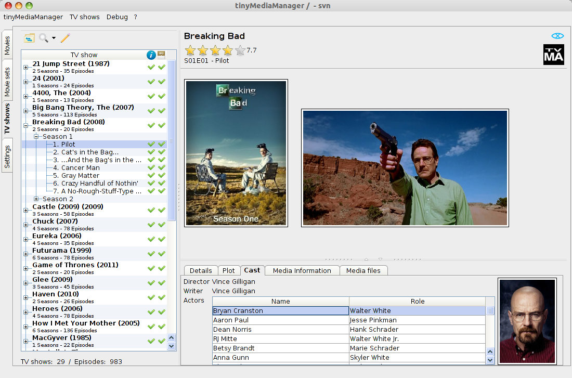Click the Pilot episode fanart image
The width and height of the screenshot is (572, 378).
405,168
